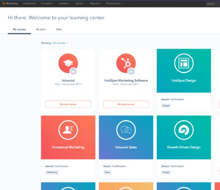The height and width of the screenshot is (190, 220).
Task: Click eye badge on HubSpot Marketing Software
Action: [x=131, y=72]
